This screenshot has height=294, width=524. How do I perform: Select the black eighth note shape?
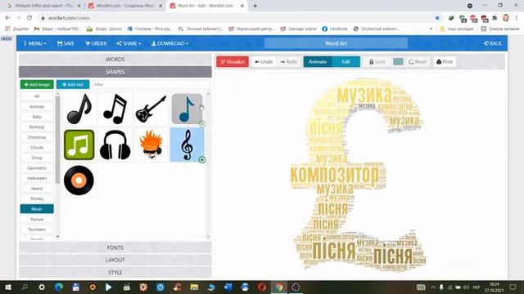(79, 109)
